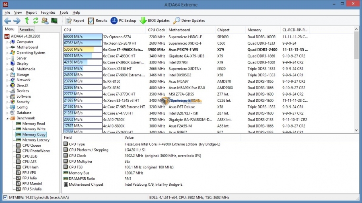Expand the Network tree node
The width and height of the screenshot is (362, 203).
tap(7, 80)
